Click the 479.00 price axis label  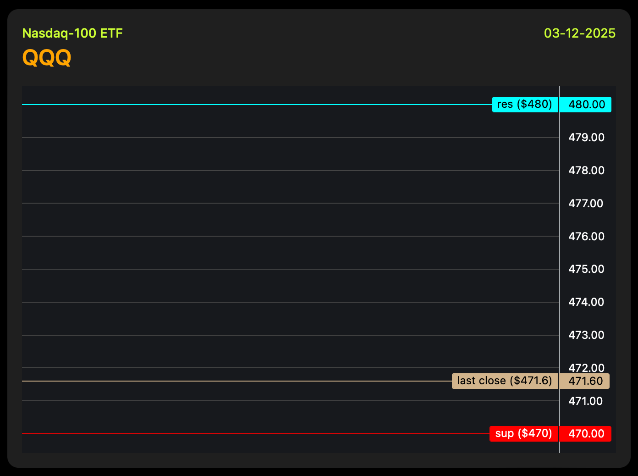tap(586, 138)
